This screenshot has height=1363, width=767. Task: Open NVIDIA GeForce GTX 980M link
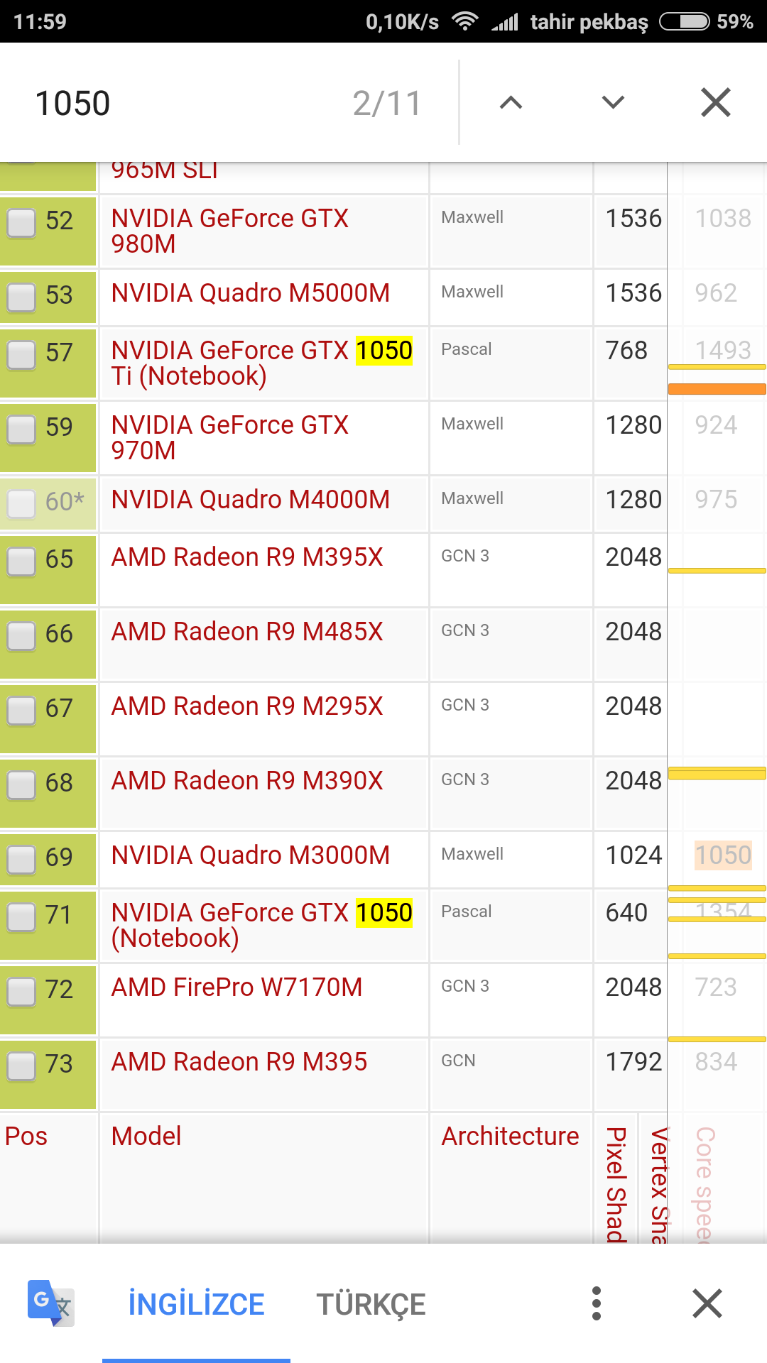tap(230, 231)
